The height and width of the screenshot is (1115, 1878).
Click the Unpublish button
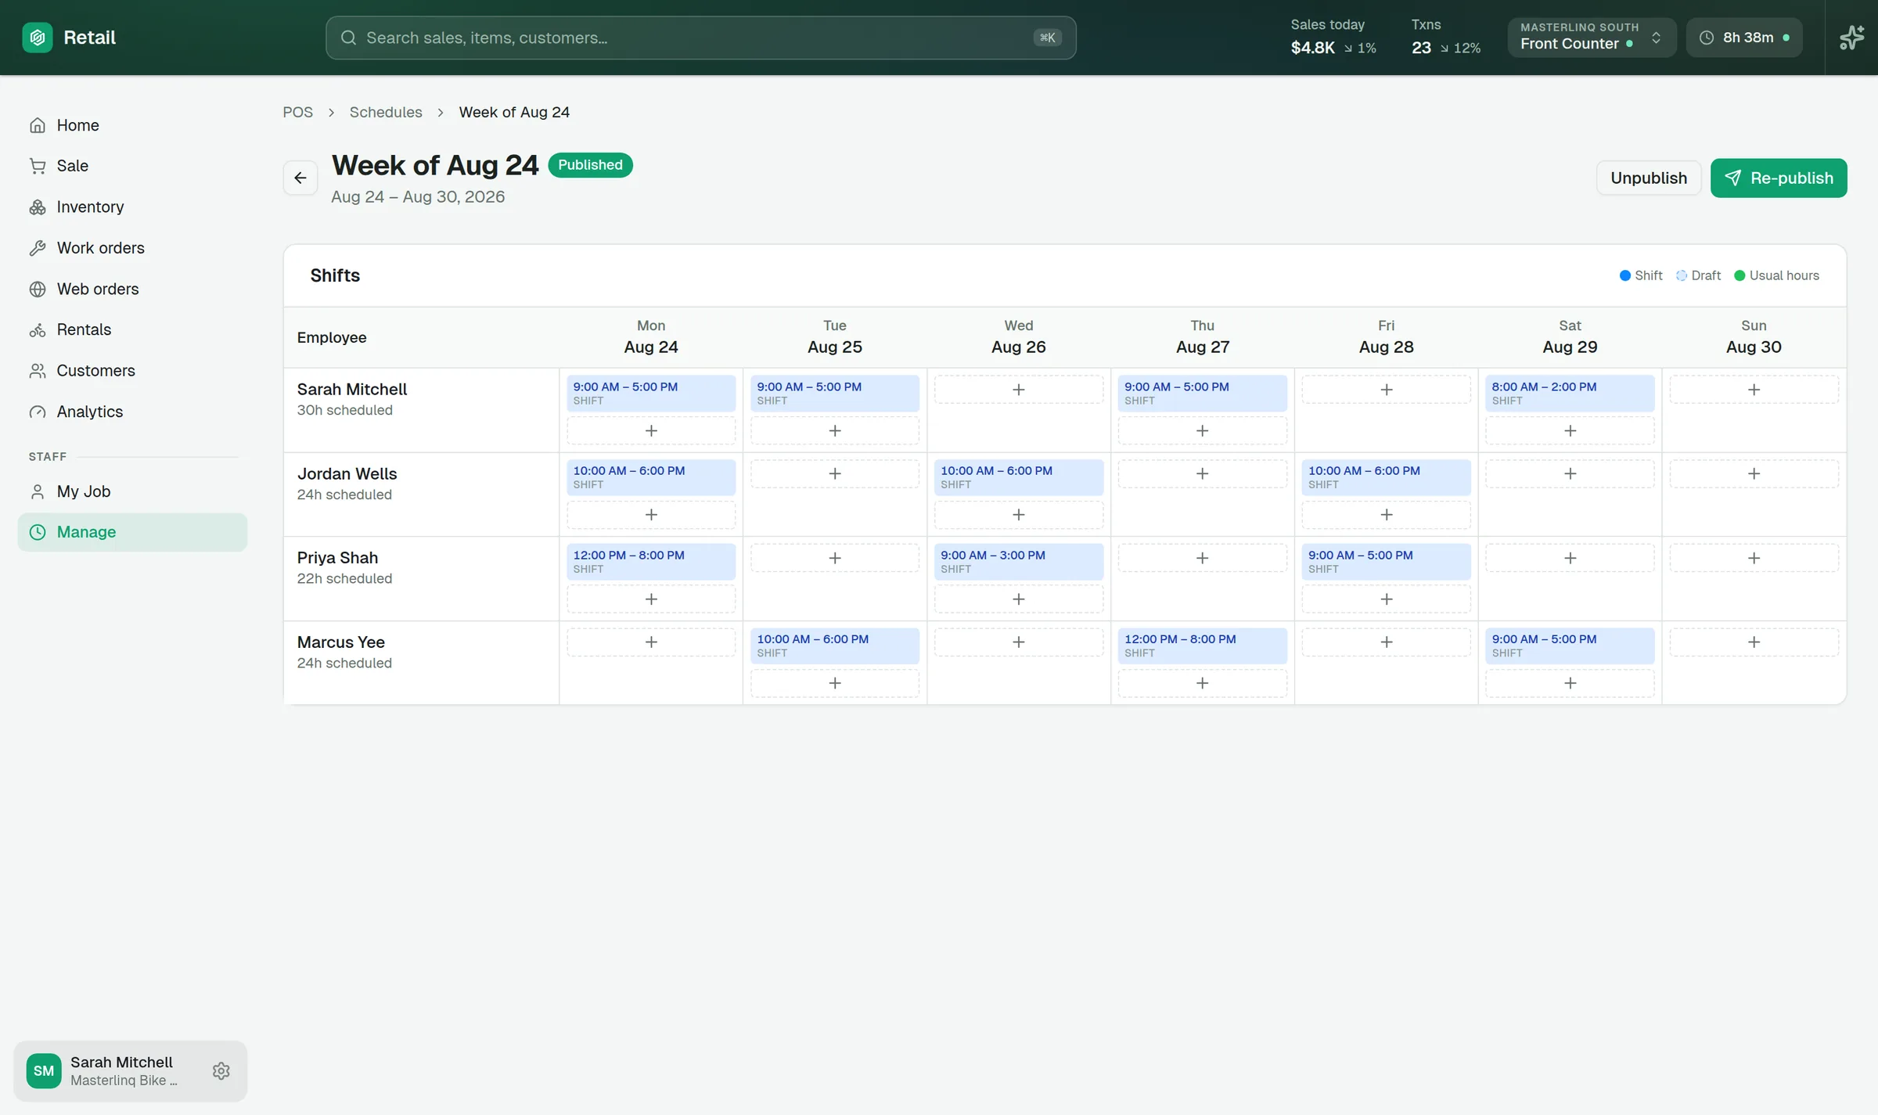click(x=1648, y=178)
